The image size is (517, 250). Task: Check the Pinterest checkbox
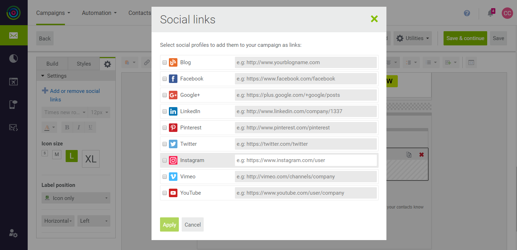[165, 128]
